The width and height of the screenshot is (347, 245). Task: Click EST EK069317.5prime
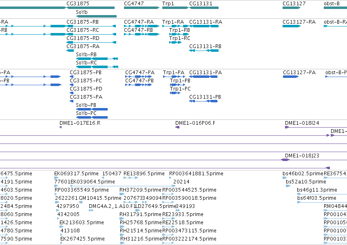pyautogui.click(x=56, y=178)
